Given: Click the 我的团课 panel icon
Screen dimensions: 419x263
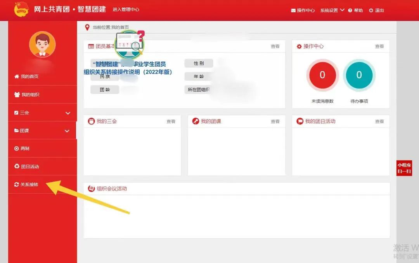Looking at the screenshot, I should pos(196,121).
